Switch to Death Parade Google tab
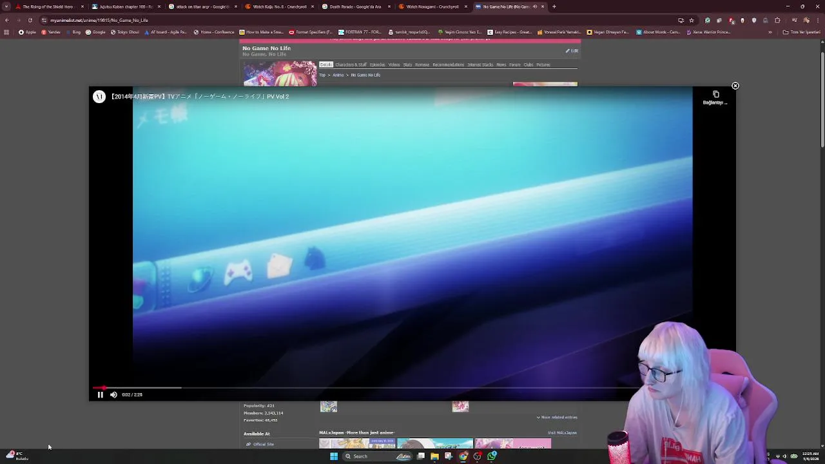Image resolution: width=825 pixels, height=464 pixels. [x=355, y=6]
